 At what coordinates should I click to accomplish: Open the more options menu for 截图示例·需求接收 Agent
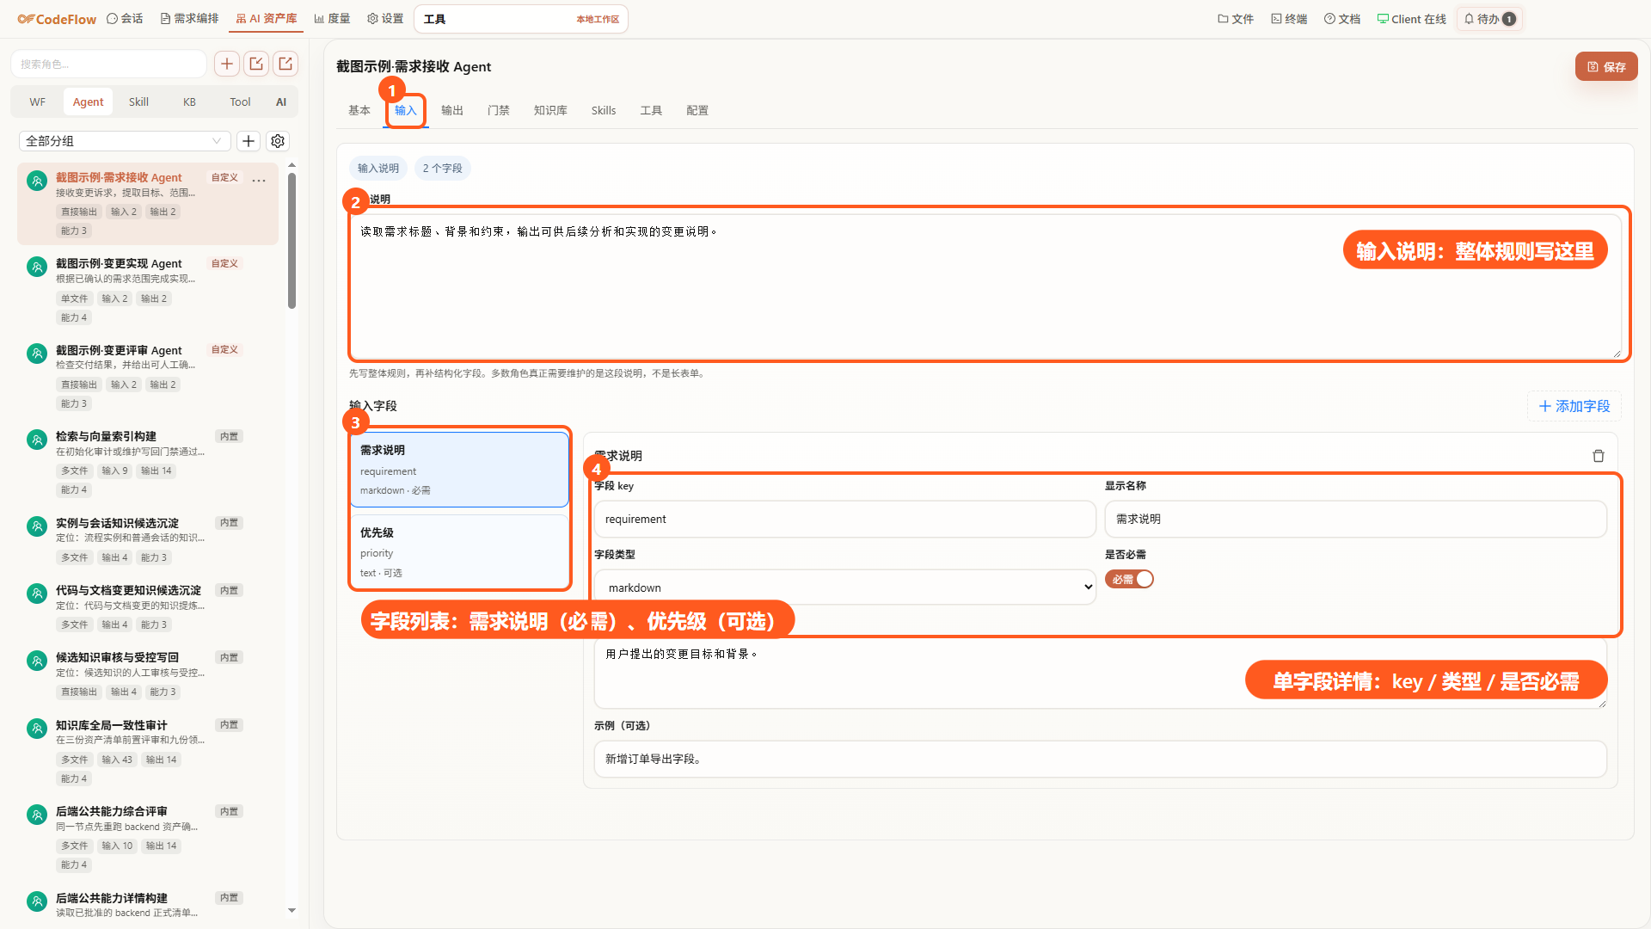[259, 179]
